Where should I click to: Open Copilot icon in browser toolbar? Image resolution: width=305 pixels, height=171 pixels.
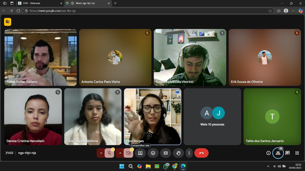click(x=300, y=11)
